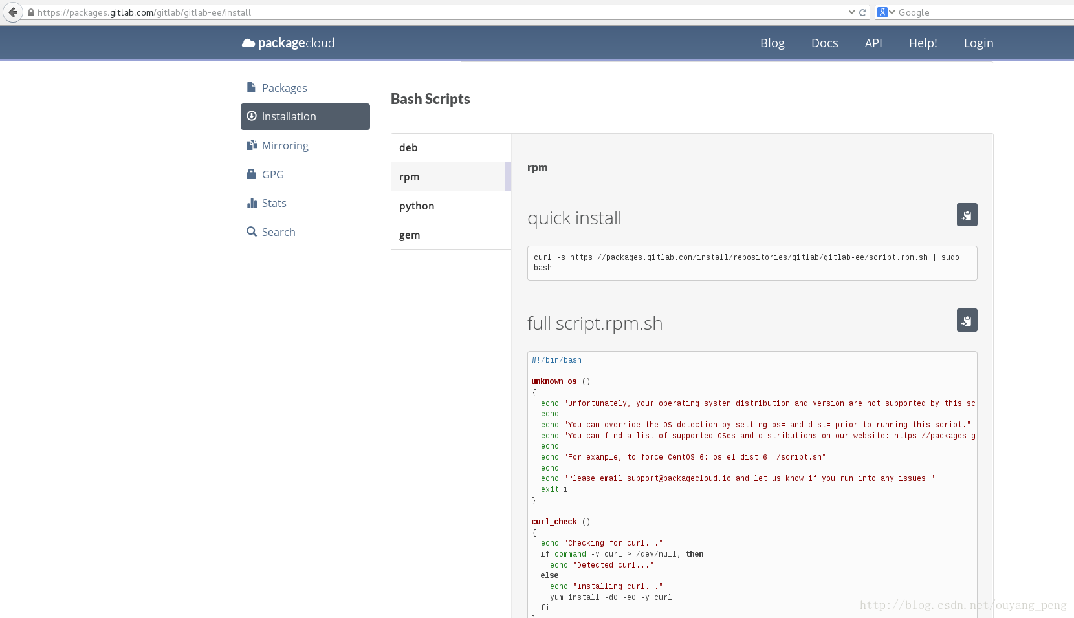
Task: Switch to the python script tab
Action: (x=451, y=206)
